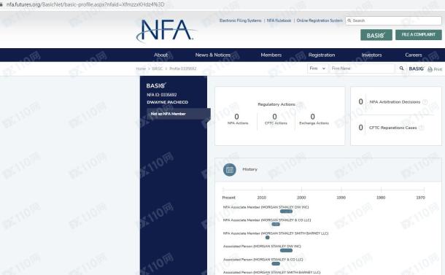The image size is (445, 275).
Task: Click help icon next to CFTC Reparations Cases
Action: tap(422, 128)
